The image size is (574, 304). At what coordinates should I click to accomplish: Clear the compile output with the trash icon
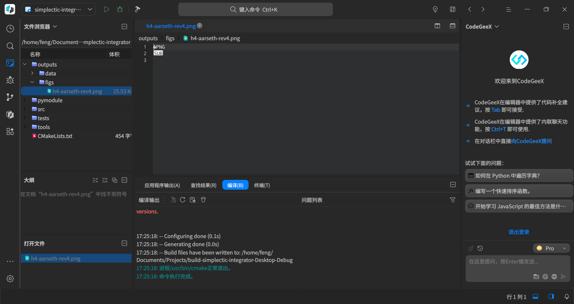tap(203, 200)
